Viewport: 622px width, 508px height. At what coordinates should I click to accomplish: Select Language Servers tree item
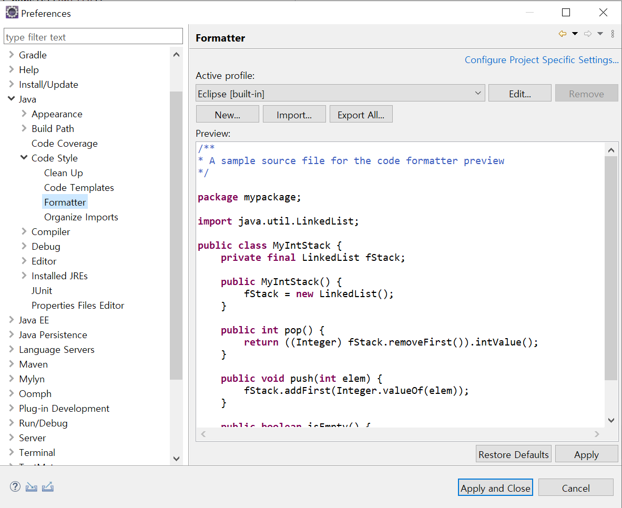(57, 349)
